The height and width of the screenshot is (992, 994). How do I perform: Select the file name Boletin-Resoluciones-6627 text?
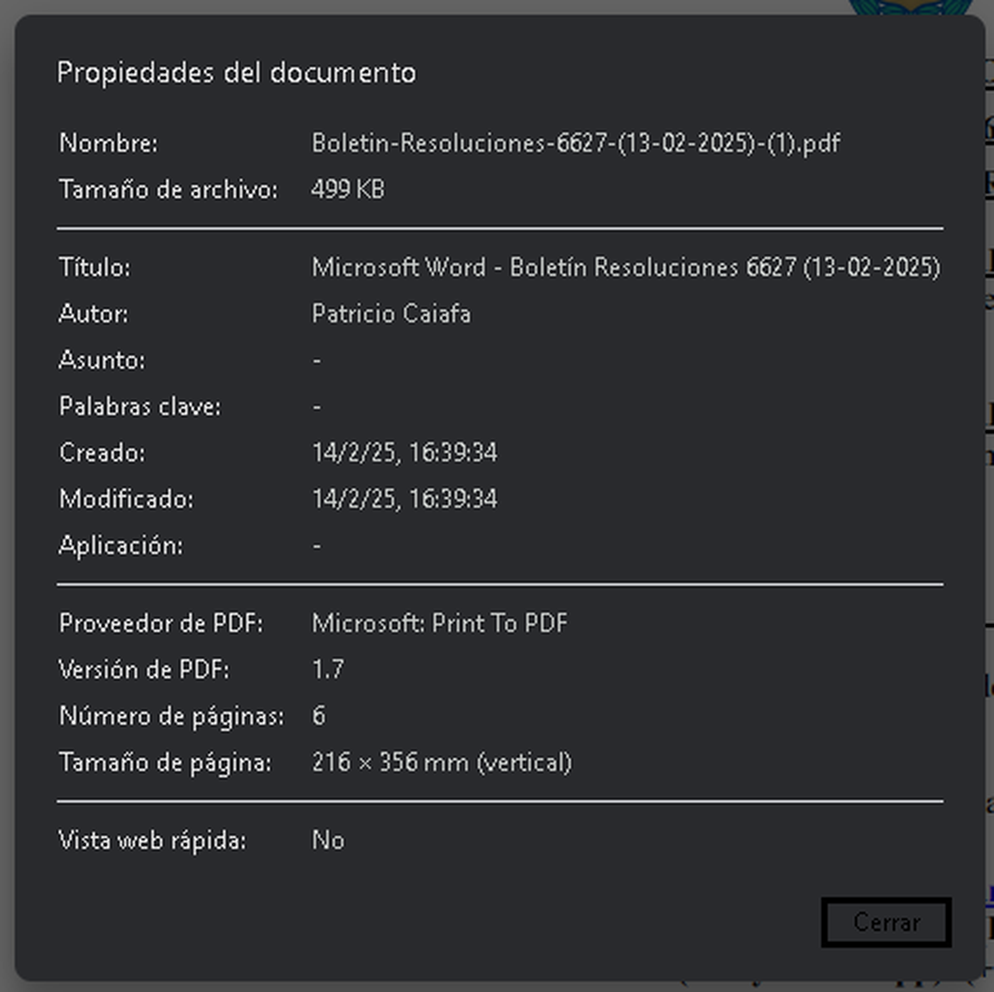point(575,143)
